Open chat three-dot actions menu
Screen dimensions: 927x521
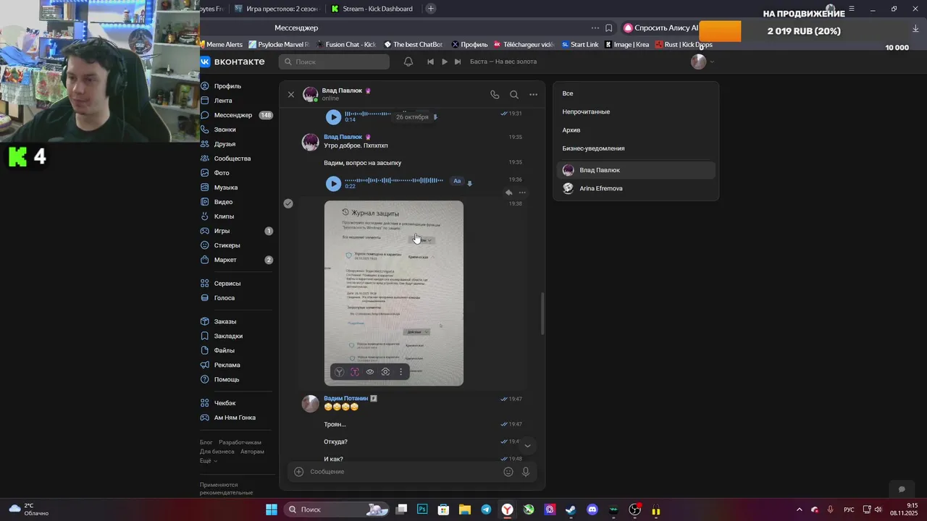click(534, 95)
